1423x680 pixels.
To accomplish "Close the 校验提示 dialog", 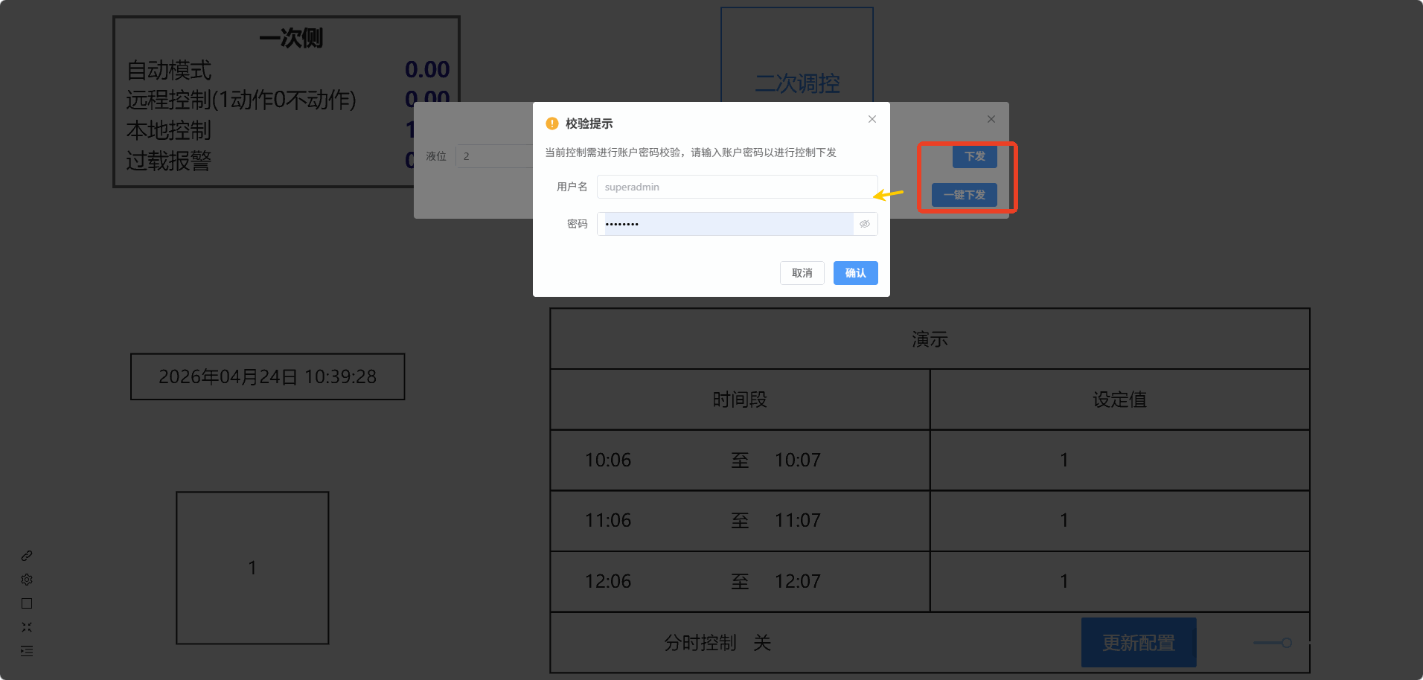I will click(872, 119).
